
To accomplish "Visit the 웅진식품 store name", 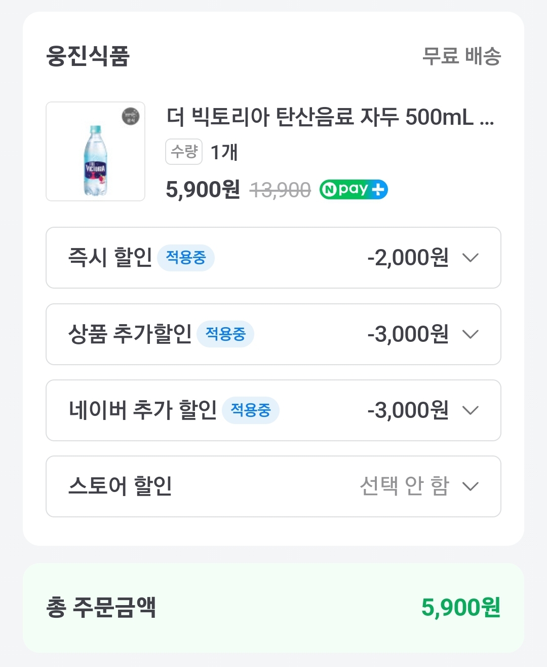I will pos(88,56).
